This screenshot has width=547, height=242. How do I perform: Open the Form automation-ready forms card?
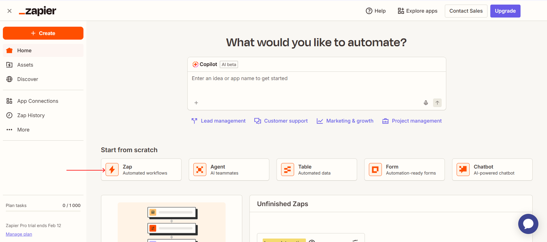pyautogui.click(x=404, y=170)
